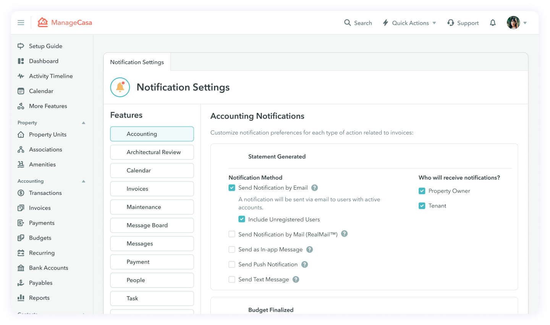Viewport: 550px width, 325px height.
Task: Open notifications via the bell icon
Action: [x=493, y=23]
